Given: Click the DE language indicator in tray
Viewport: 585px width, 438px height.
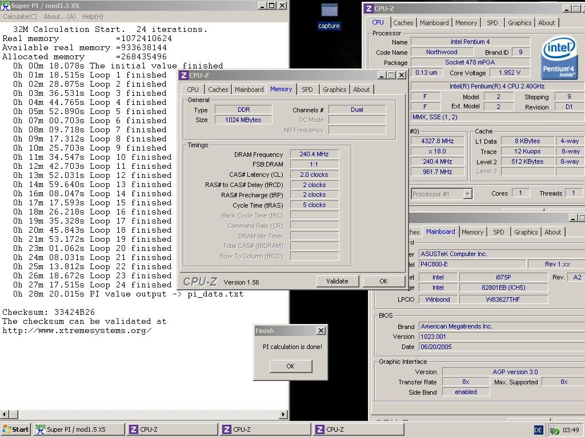Looking at the screenshot, I should (x=538, y=430).
